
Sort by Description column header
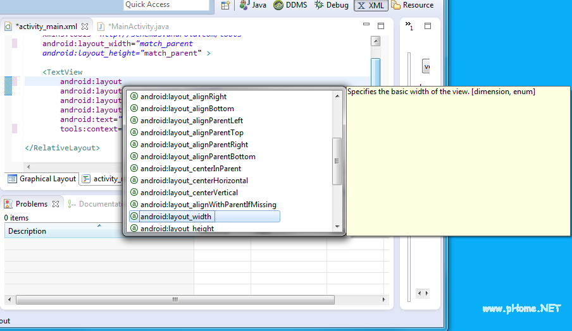click(x=63, y=231)
